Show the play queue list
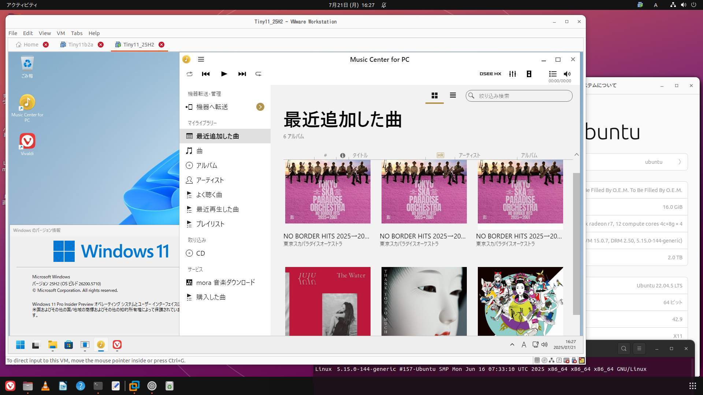 point(553,74)
